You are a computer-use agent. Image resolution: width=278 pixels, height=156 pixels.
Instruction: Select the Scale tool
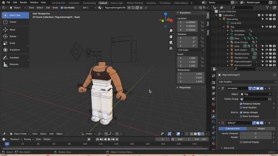(x=16, y=43)
